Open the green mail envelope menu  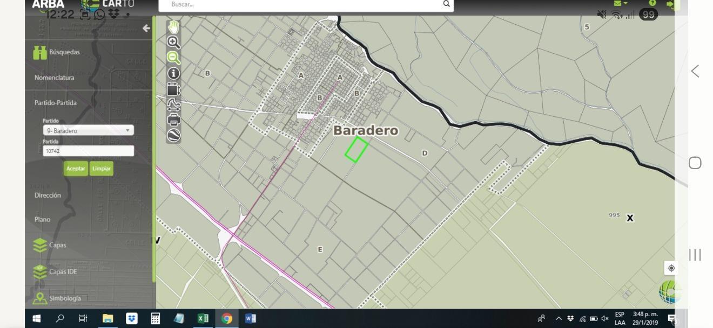621,3
